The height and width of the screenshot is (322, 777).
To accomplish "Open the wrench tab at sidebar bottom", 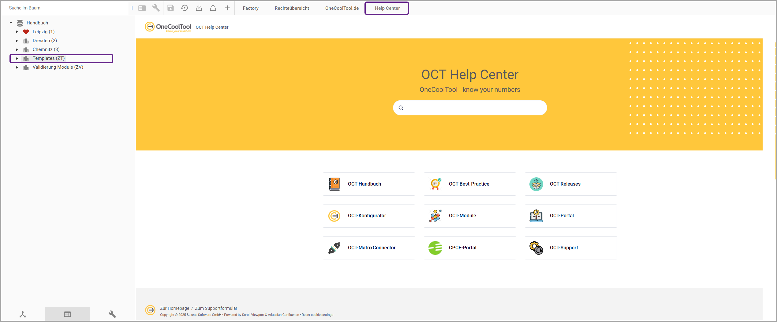I will 112,314.
